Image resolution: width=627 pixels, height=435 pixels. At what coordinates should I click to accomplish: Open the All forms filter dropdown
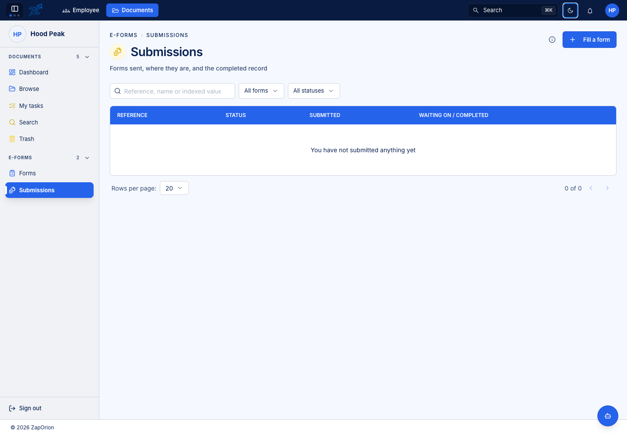pos(261,91)
